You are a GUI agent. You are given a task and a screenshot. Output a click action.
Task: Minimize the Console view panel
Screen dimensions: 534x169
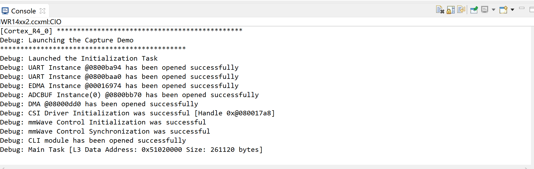click(522, 8)
